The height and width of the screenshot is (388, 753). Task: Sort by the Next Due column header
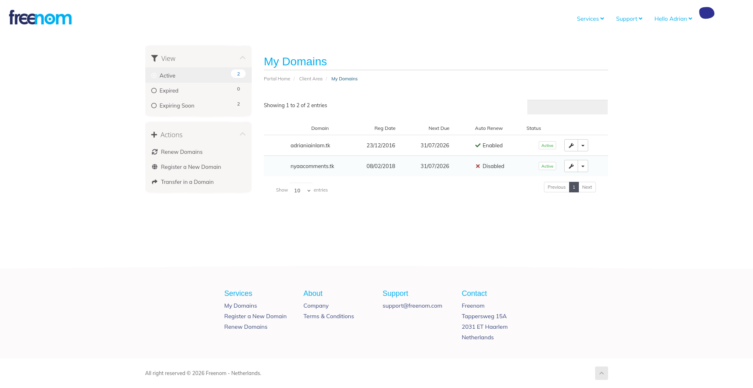pyautogui.click(x=439, y=128)
